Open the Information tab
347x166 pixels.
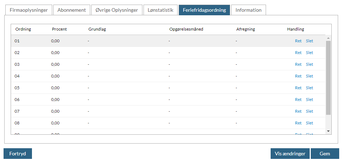click(248, 10)
